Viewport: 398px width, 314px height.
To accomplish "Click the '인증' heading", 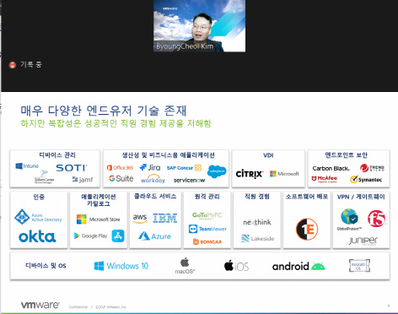I will point(39,197).
